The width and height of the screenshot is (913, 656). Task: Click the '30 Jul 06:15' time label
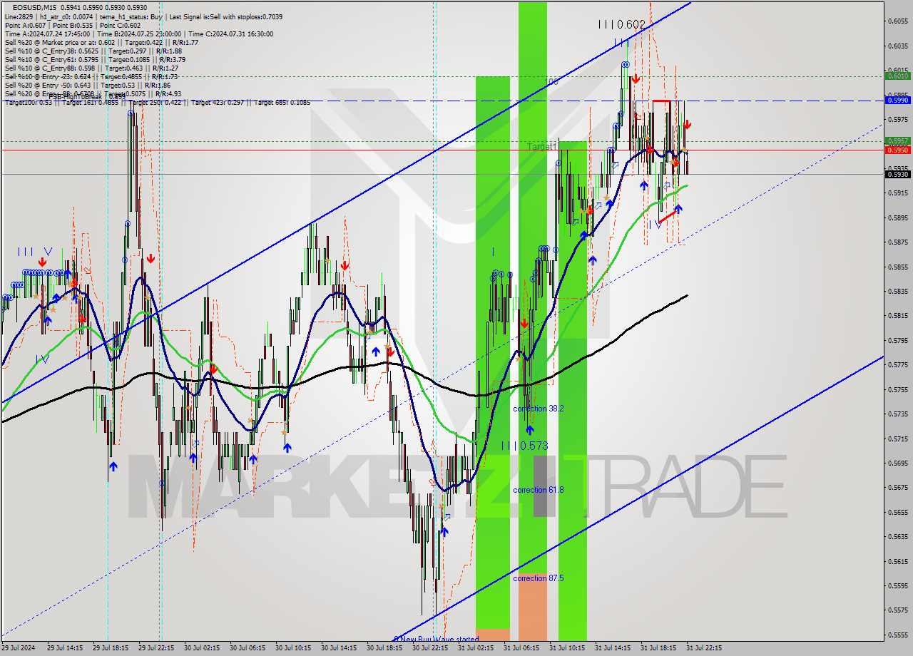click(249, 648)
